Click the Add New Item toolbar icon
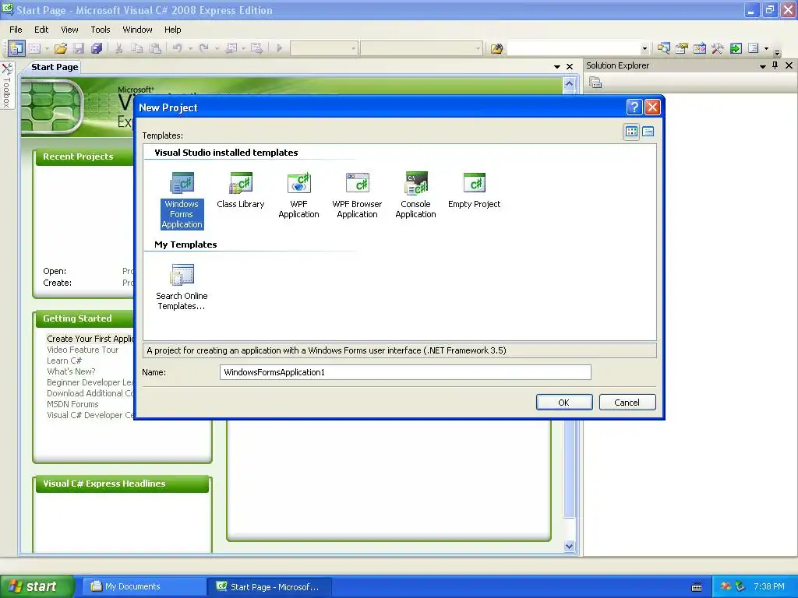The image size is (798, 598). (34, 48)
